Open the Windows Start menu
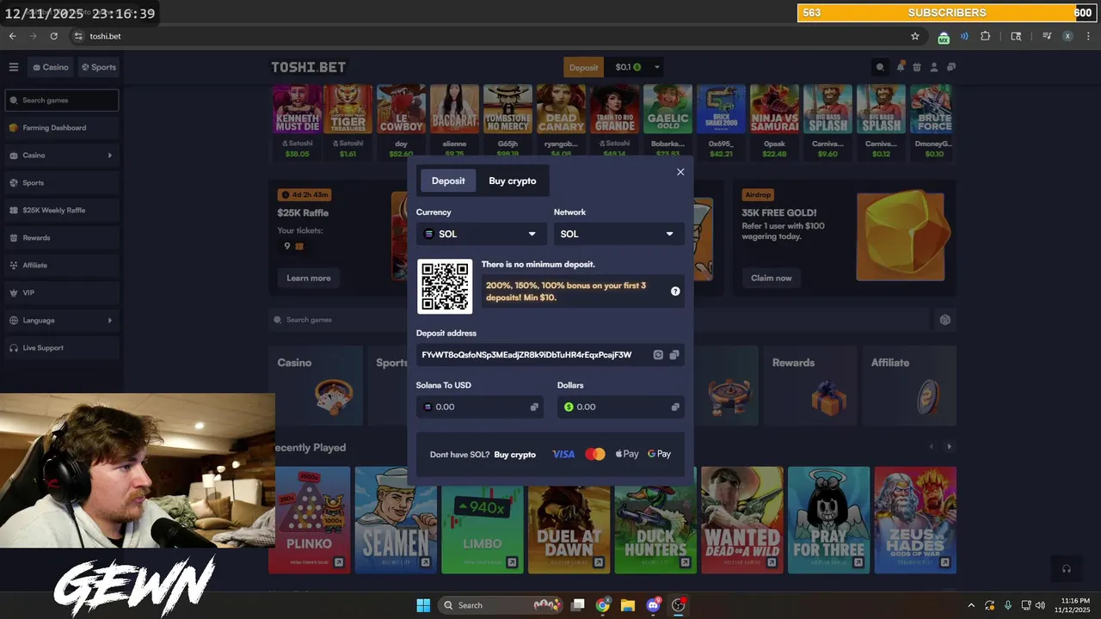 click(423, 605)
